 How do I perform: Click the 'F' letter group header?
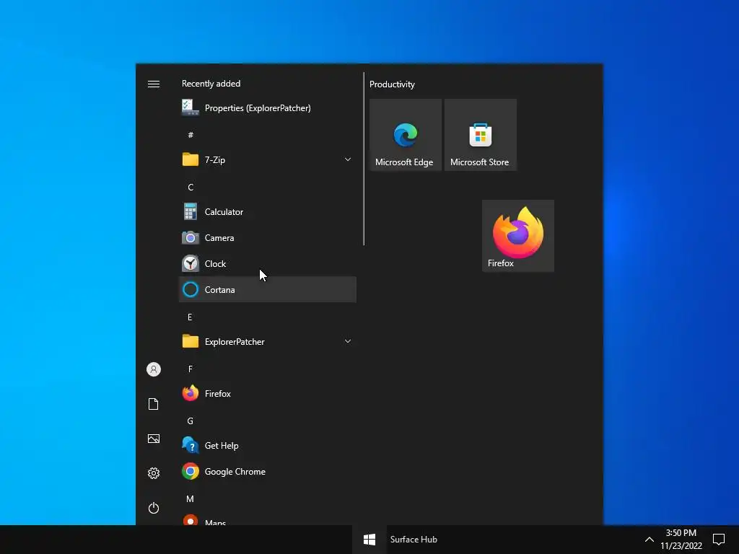(x=191, y=369)
